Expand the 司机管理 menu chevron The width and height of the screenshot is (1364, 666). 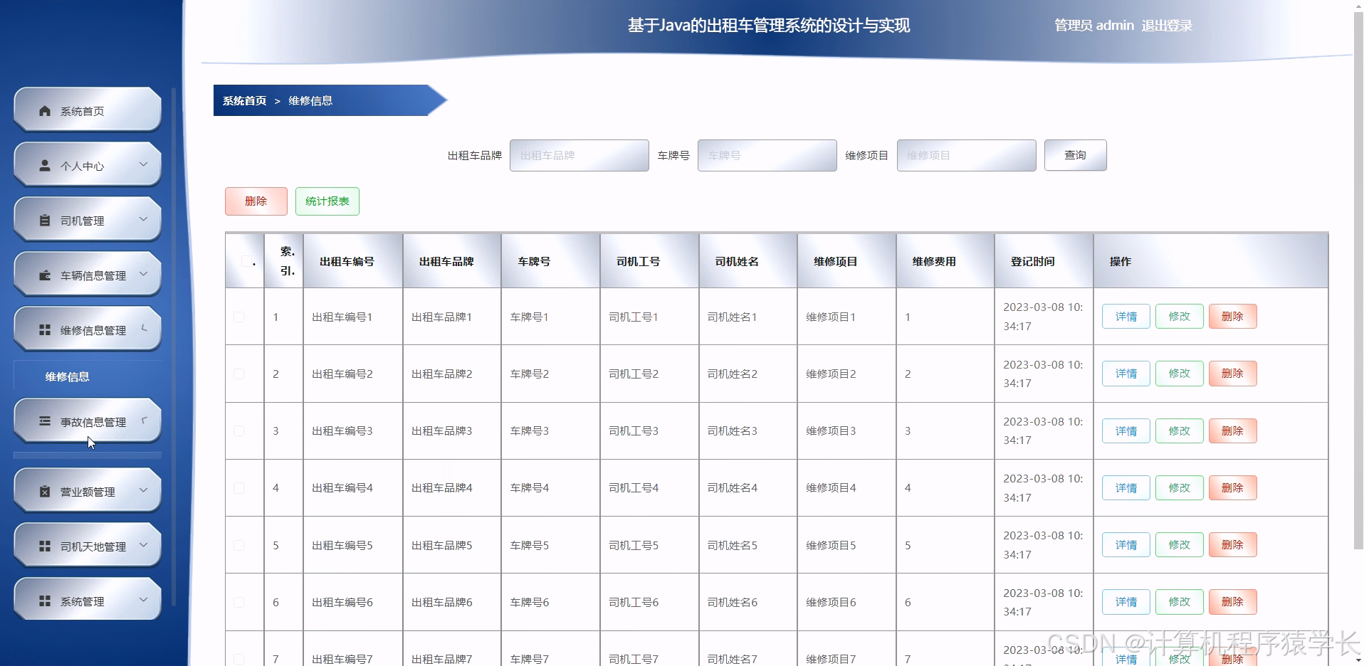pos(143,219)
